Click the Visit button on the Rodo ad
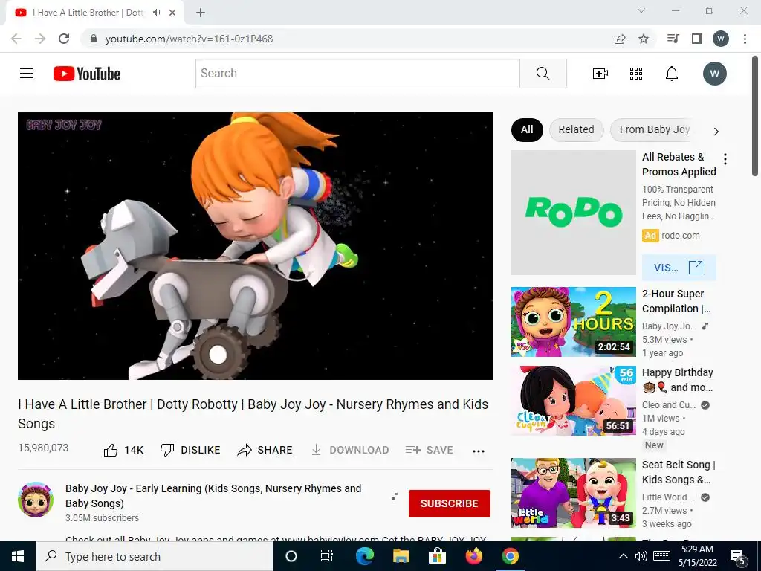The height and width of the screenshot is (571, 761). tap(679, 268)
